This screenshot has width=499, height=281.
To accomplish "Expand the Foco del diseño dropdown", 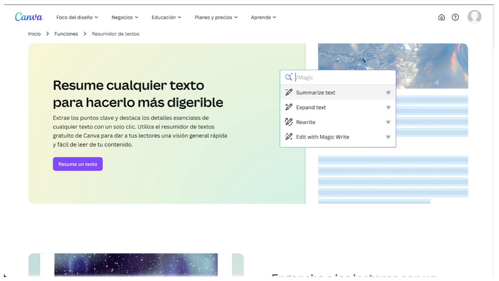I will [77, 17].
